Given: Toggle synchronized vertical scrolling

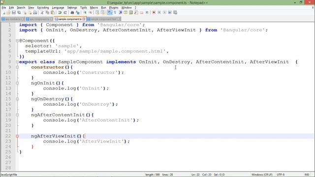Looking at the screenshot, I should 97,12.
